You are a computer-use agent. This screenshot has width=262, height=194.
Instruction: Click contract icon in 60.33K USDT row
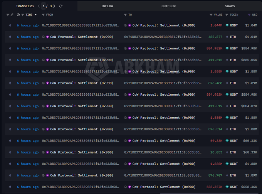pyautogui.click(x=126, y=141)
